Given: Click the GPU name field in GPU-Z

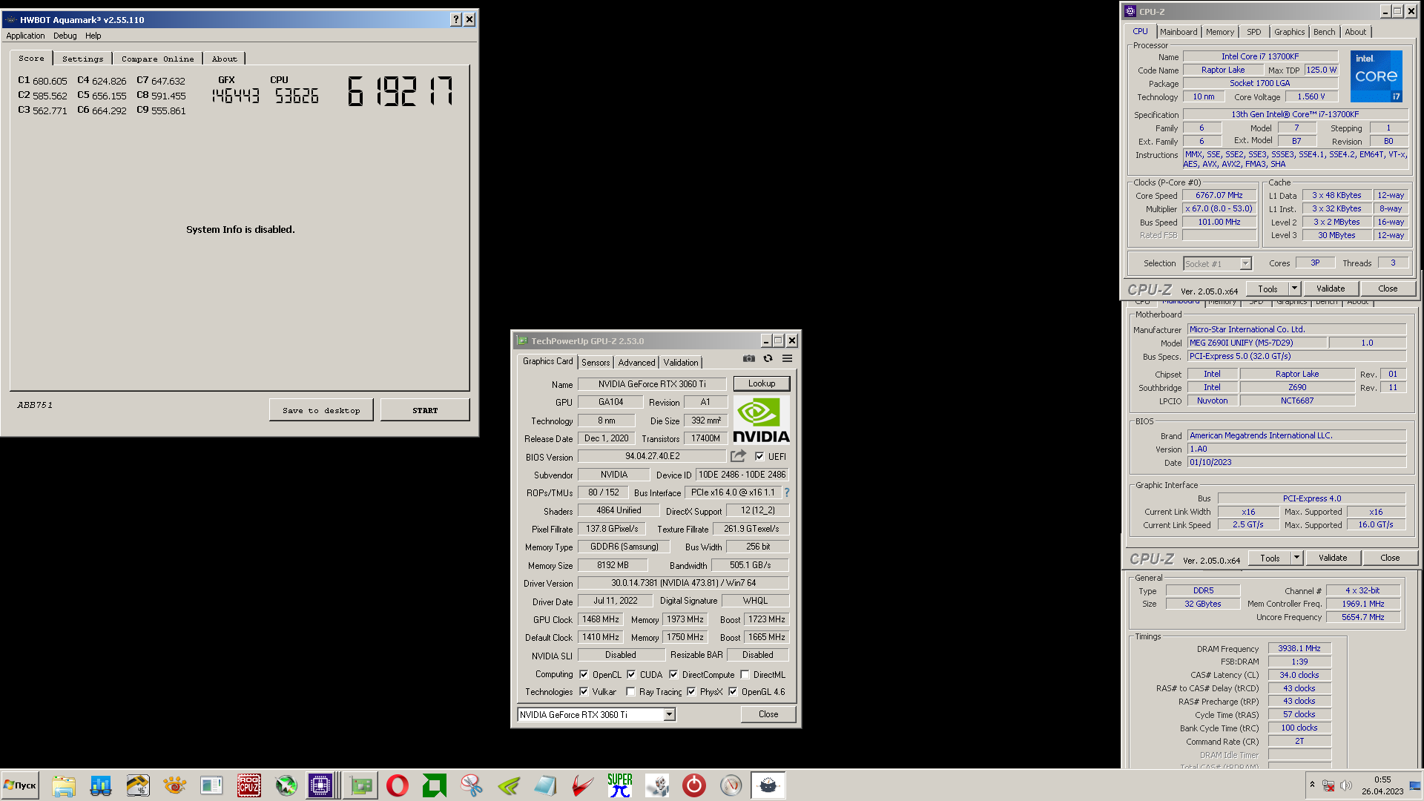Looking at the screenshot, I should point(652,384).
